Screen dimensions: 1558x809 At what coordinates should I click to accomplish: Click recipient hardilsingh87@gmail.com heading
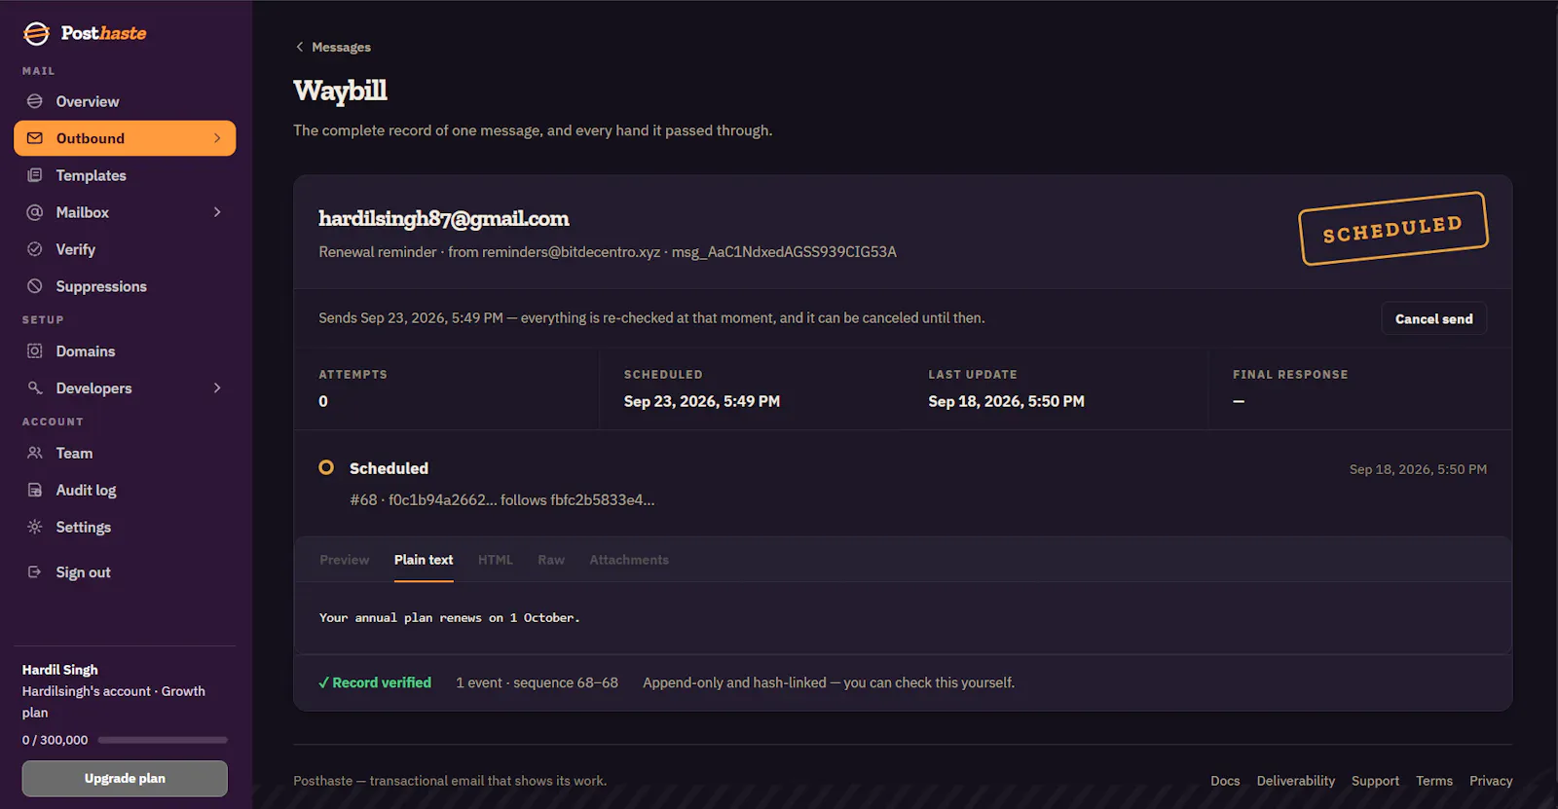click(x=444, y=218)
